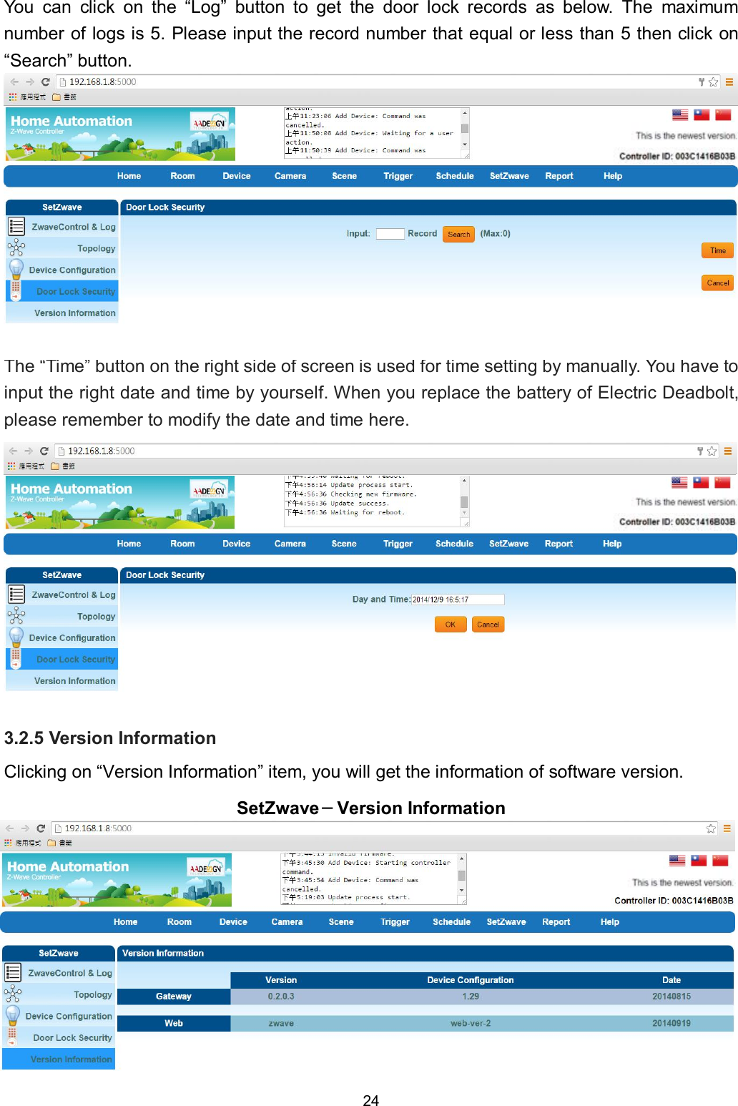The width and height of the screenshot is (738, 1106).
Task: Click Topology network icon in Day and Time screenshot
Action: tap(16, 616)
